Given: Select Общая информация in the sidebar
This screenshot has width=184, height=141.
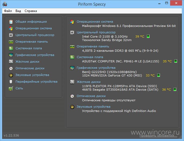Looking at the screenshot, I should (31, 22).
